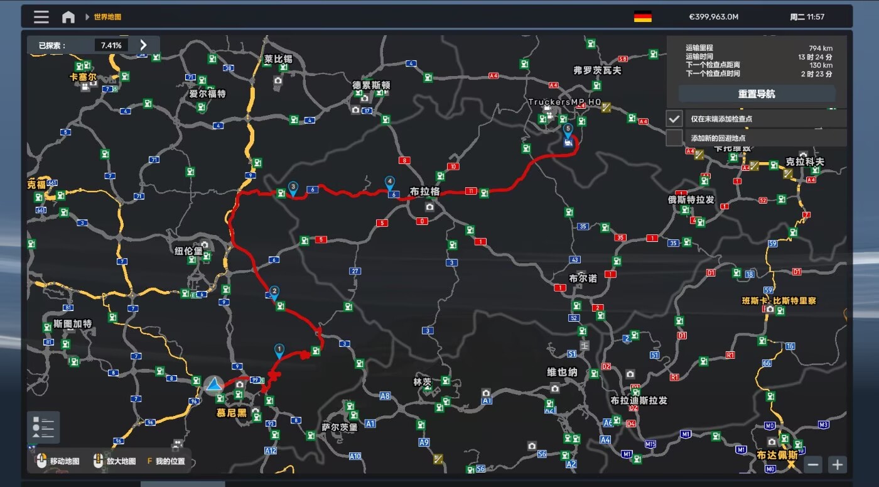Image resolution: width=879 pixels, height=487 pixels.
Task: Click the city icon below 布拉格
Action: (430, 206)
